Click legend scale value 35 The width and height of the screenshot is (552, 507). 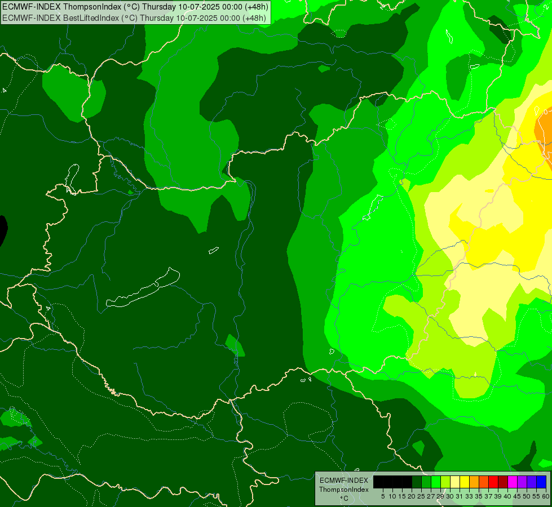(x=479, y=496)
